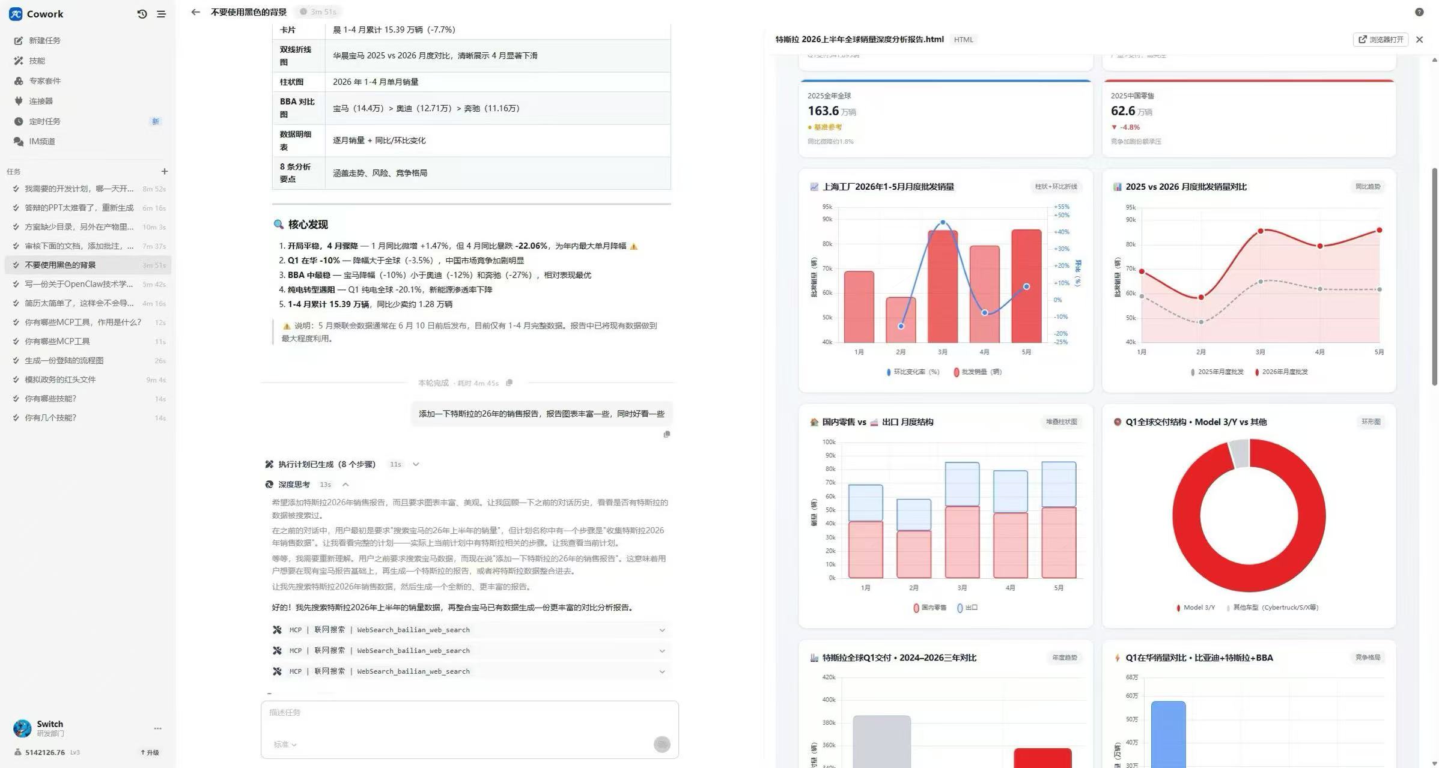1439x768 pixels.
Task: Click the 柱状+环比折线 chart tag
Action: coord(1056,187)
